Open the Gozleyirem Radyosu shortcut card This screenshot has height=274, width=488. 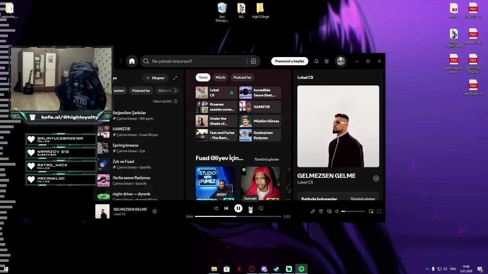260,135
